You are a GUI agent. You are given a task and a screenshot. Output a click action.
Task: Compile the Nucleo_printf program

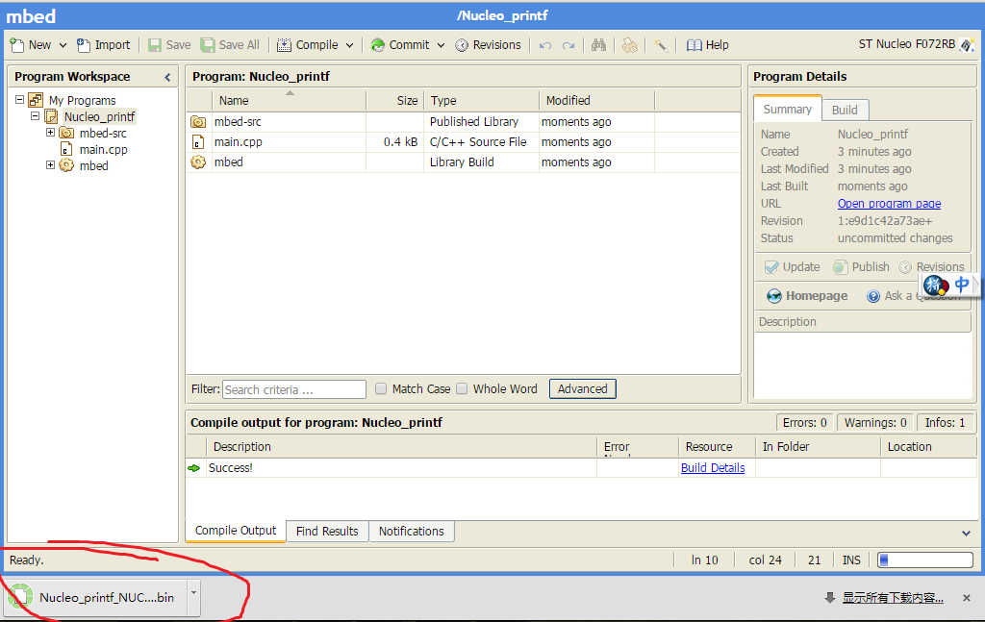[309, 45]
